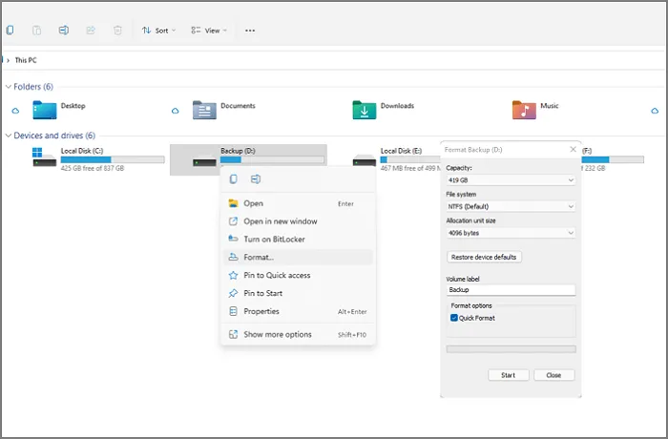The height and width of the screenshot is (439, 668).
Task: Open the Downloads folder icon
Action: point(364,110)
